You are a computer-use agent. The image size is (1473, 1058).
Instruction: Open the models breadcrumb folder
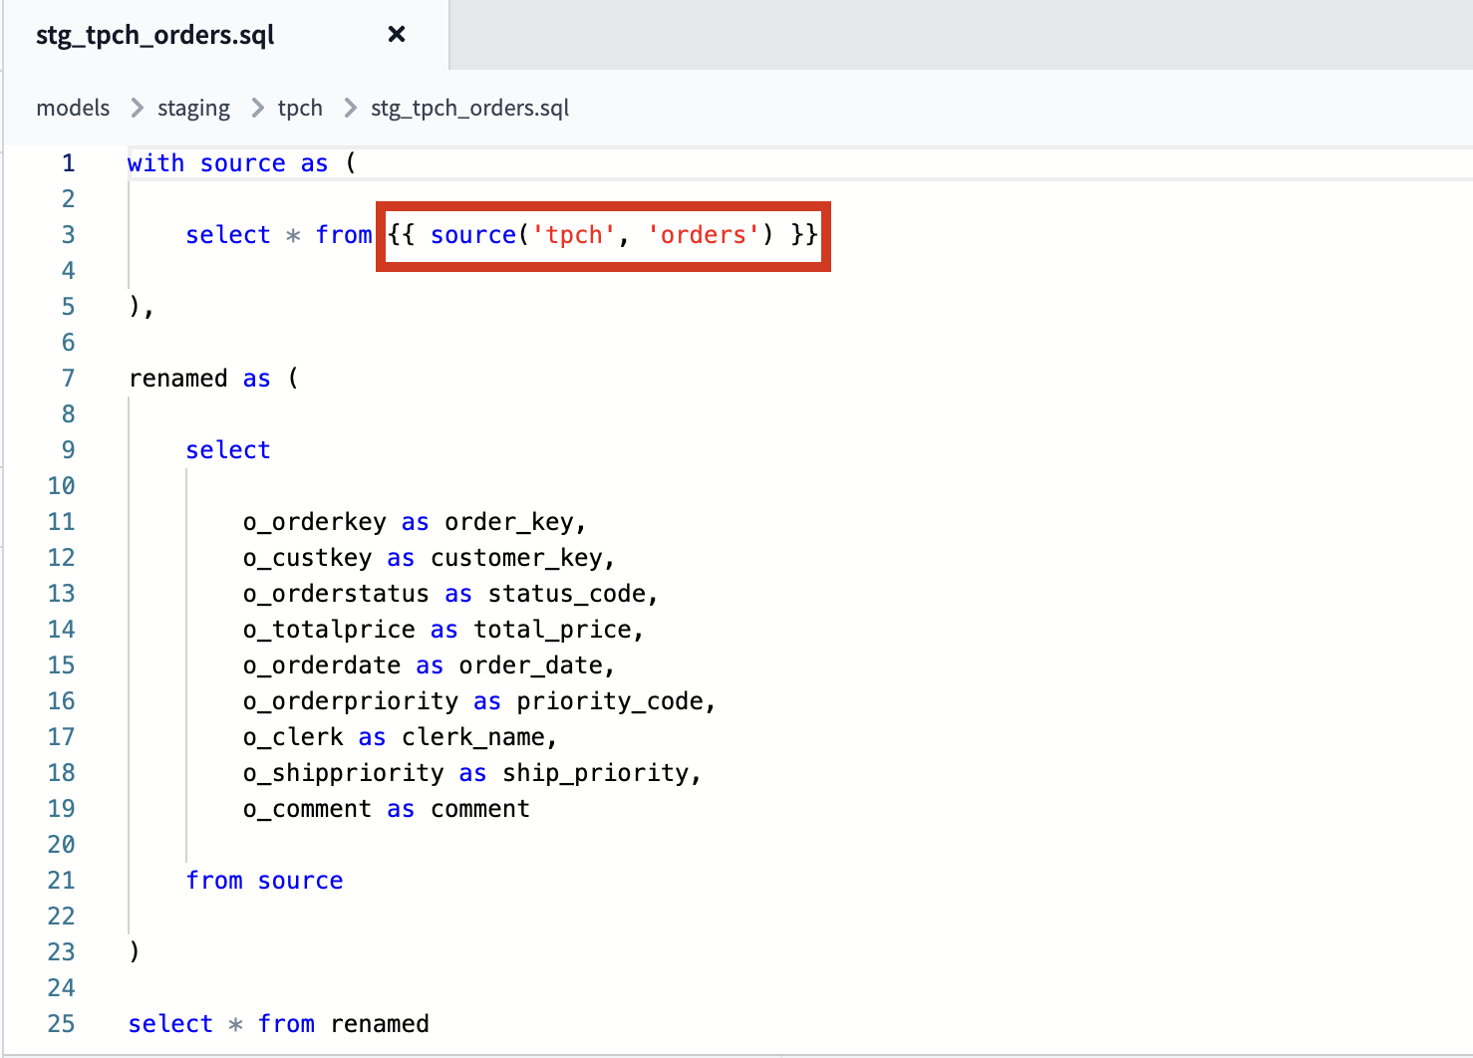click(72, 108)
